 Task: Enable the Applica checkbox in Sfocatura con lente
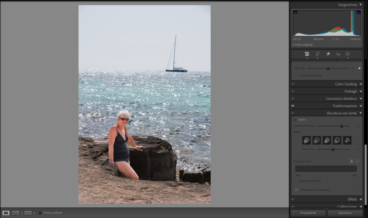tap(295, 120)
